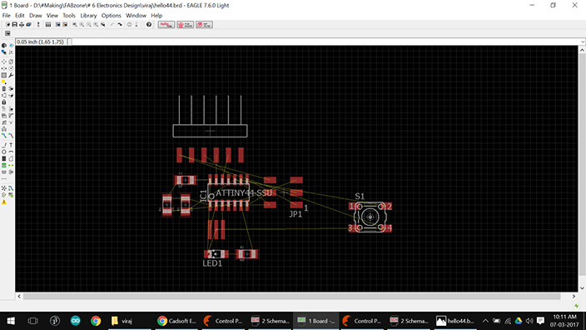Image resolution: width=586 pixels, height=330 pixels.
Task: Select the Info tool in left toolbar
Action: 4,45
